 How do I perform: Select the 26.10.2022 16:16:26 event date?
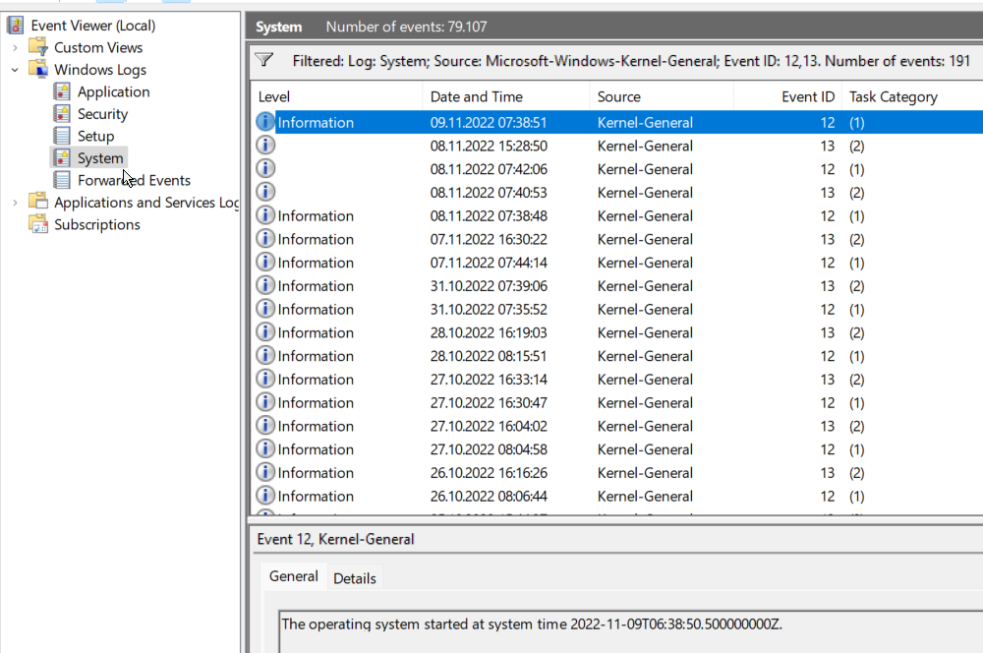[x=489, y=472]
